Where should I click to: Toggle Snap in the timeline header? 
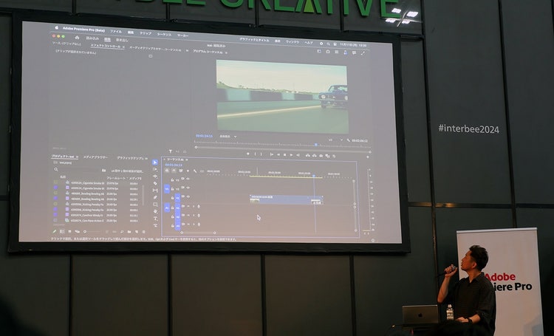[174, 171]
